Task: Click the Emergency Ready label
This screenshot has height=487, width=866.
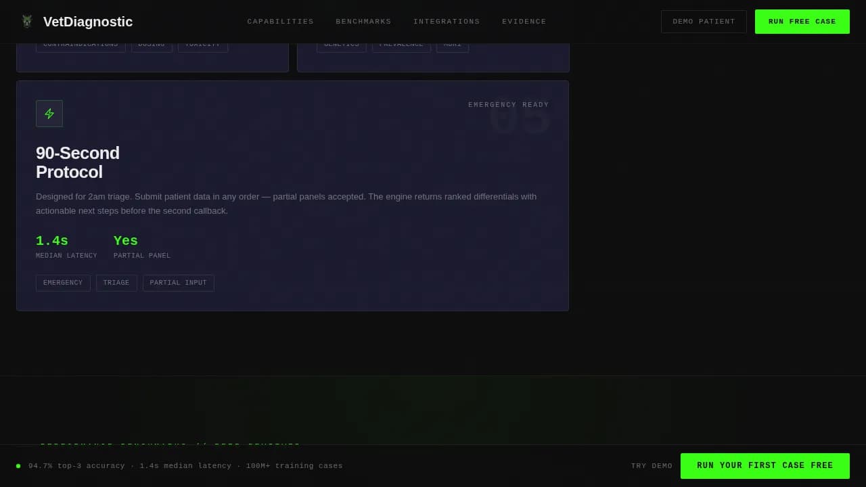Action: pos(509,105)
